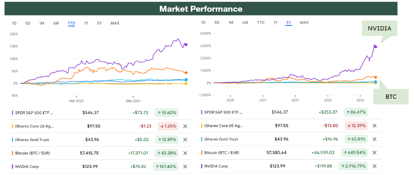Open iShares Core US Ag in right list

coord(223,125)
